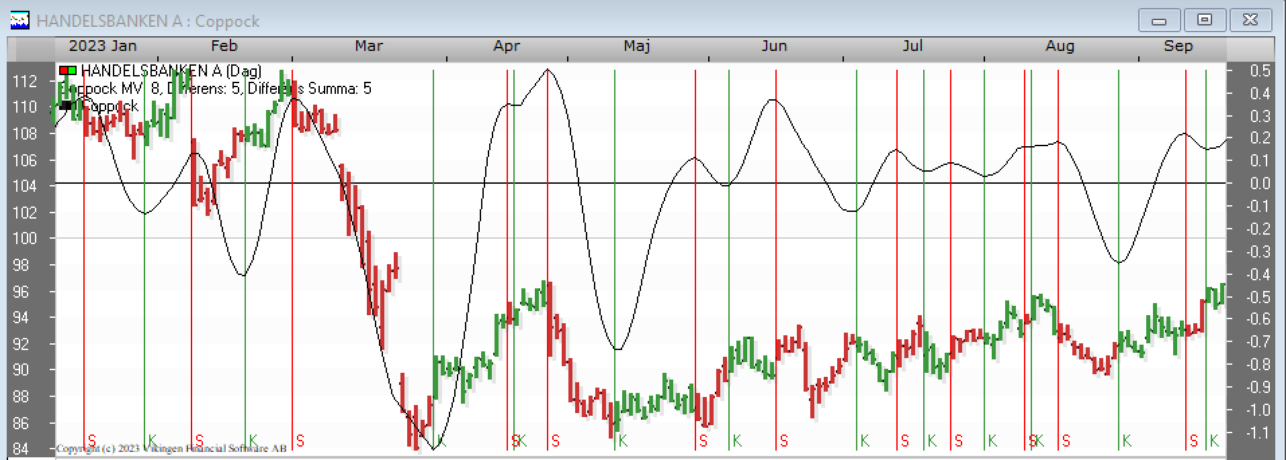Select the 2023 Jan date label
The height and width of the screenshot is (460, 1286).
coord(103,46)
